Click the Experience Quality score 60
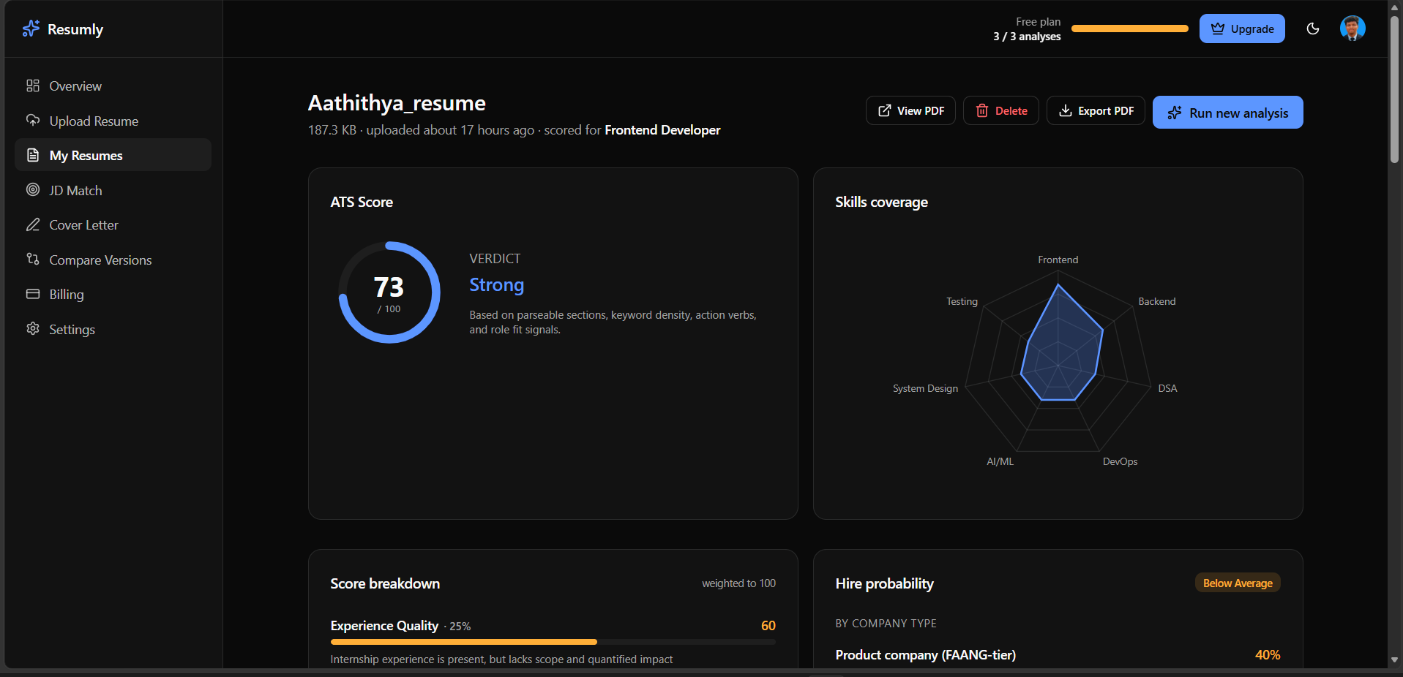Image resolution: width=1403 pixels, height=677 pixels. coord(768,626)
